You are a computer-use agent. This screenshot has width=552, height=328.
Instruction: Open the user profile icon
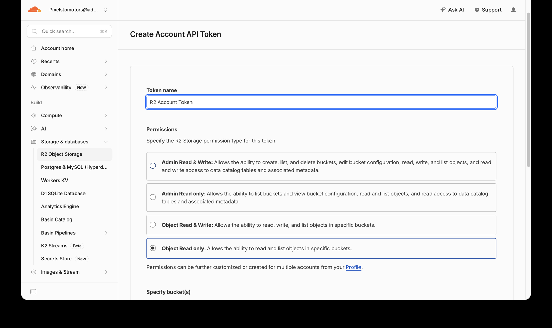(x=513, y=10)
